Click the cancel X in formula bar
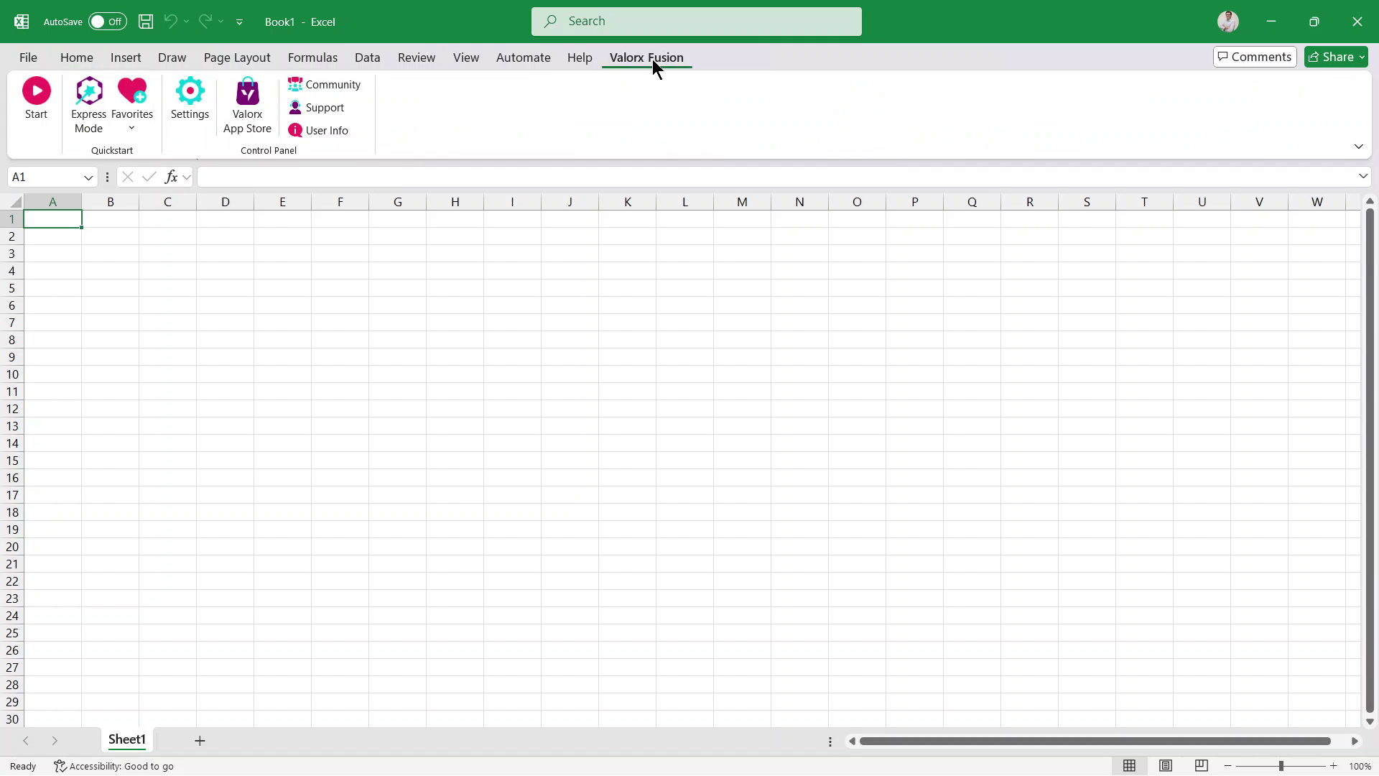The image size is (1379, 776). (127, 177)
